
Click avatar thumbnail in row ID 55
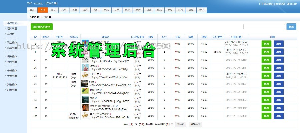pyautogui.click(x=85, y=84)
